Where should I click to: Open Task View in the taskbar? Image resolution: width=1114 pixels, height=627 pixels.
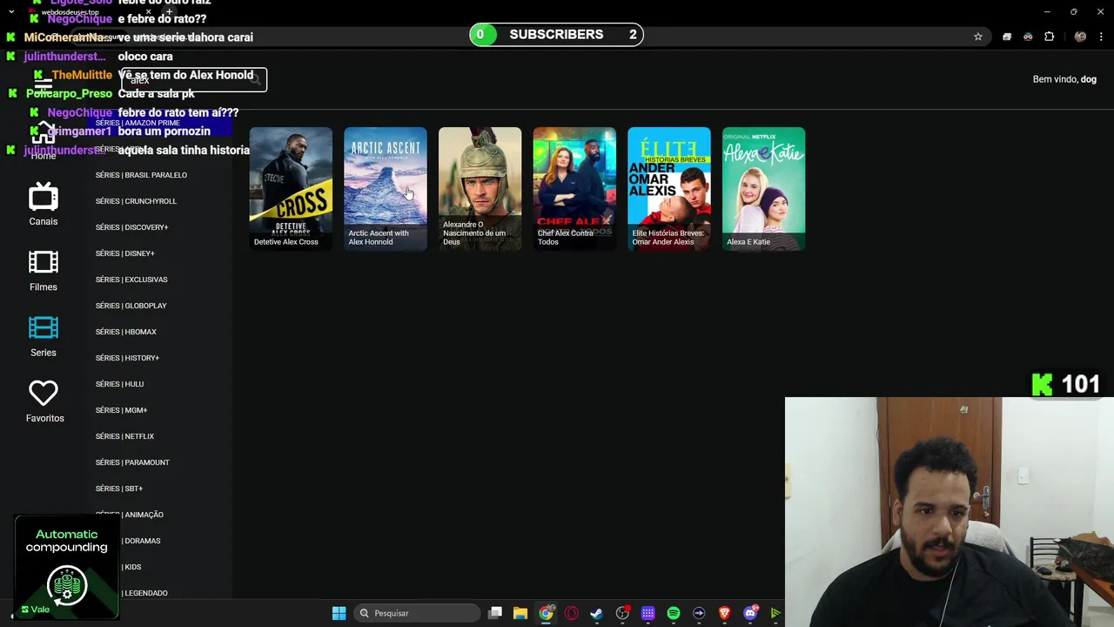495,613
